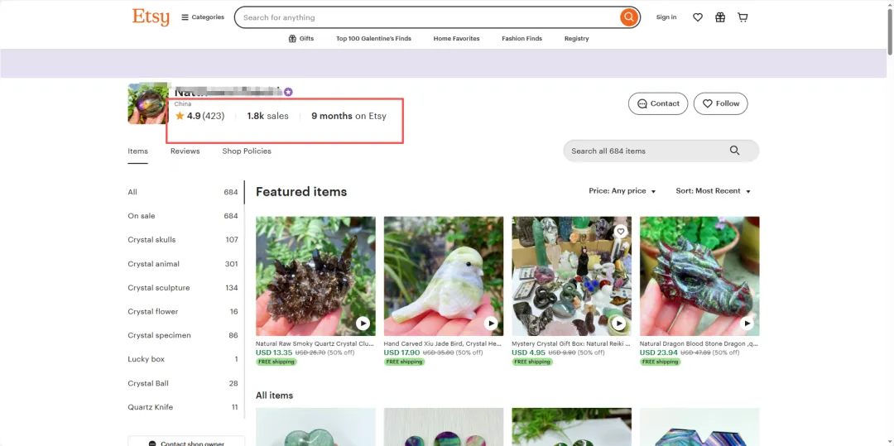The height and width of the screenshot is (446, 894).
Task: Click the magnifier in shop search
Action: pos(734,151)
